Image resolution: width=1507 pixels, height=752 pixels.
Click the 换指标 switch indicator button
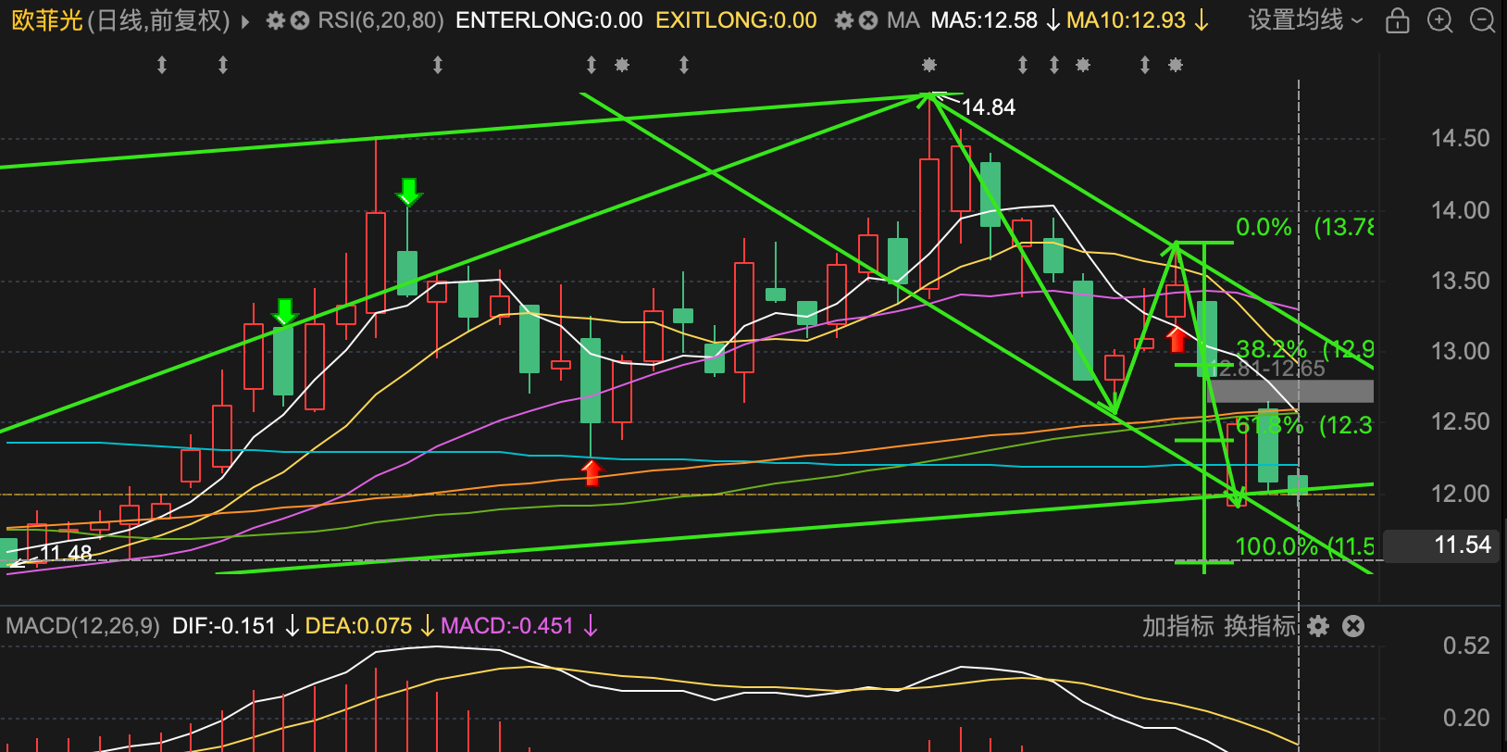1260,626
